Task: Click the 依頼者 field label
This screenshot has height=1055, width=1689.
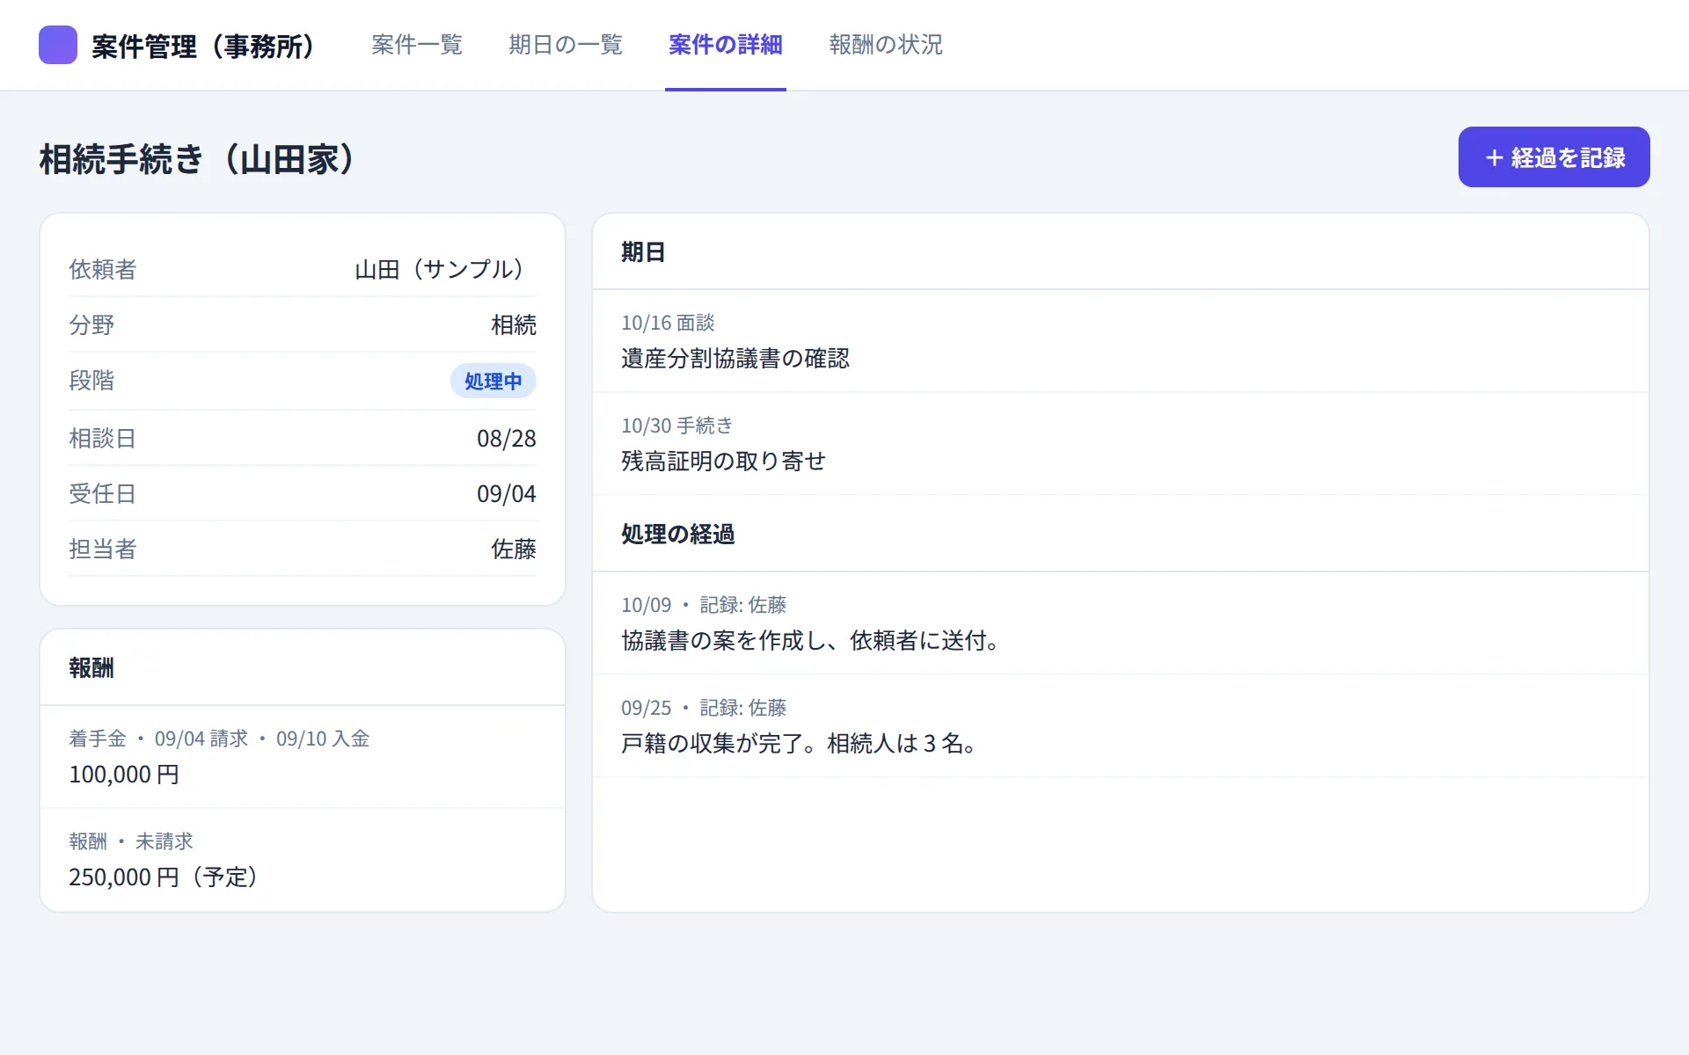Action: point(103,269)
